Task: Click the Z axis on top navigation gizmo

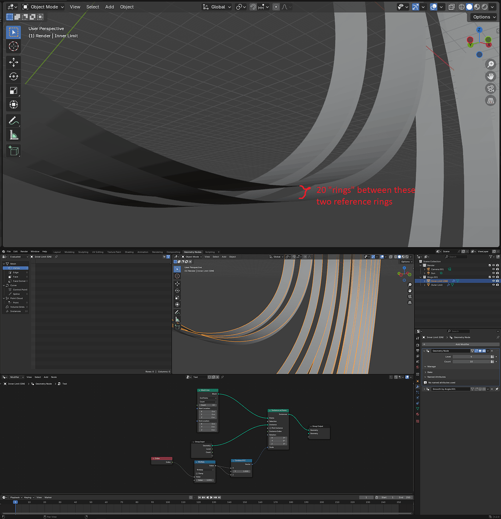Action: point(479,30)
